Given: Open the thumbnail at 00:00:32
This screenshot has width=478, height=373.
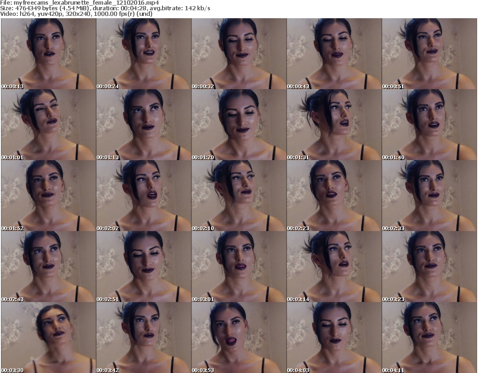Looking at the screenshot, I should [x=239, y=54].
